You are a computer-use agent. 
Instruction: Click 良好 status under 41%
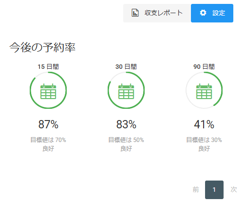point(204,149)
